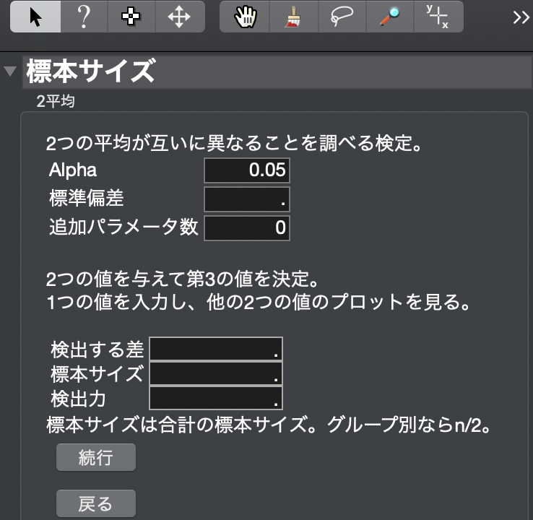
Task: Click the グループ別ならn/2 note text
Action: pyautogui.click(x=409, y=425)
